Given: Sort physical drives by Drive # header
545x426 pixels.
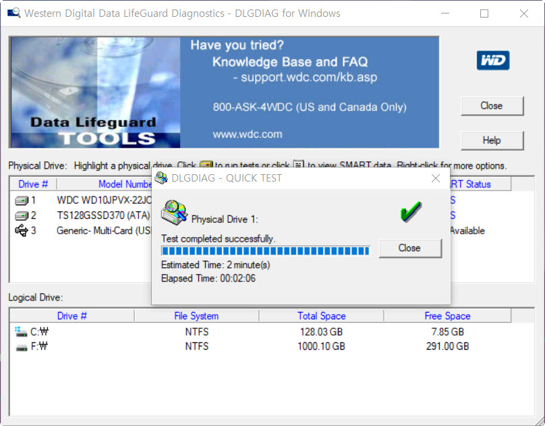Looking at the screenshot, I should click(x=33, y=184).
